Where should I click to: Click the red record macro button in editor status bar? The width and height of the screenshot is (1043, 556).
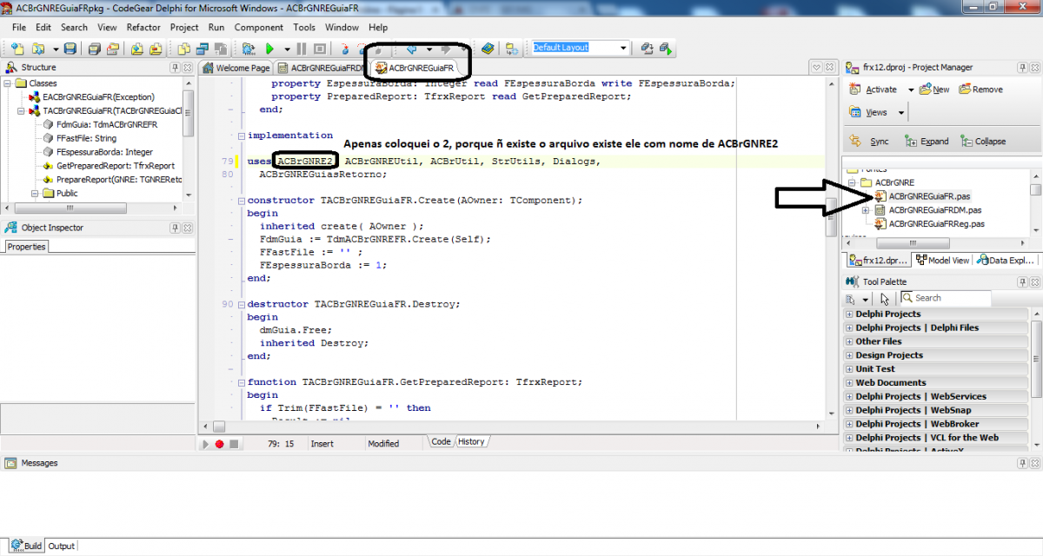(220, 443)
